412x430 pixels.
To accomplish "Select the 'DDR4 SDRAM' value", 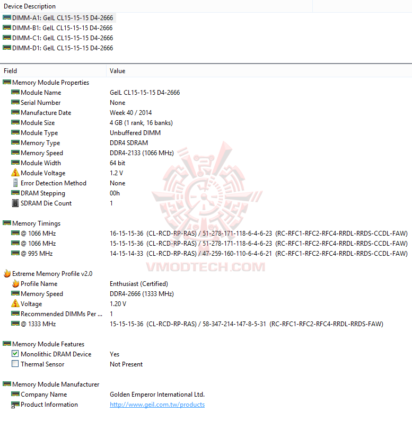I will pos(129,143).
